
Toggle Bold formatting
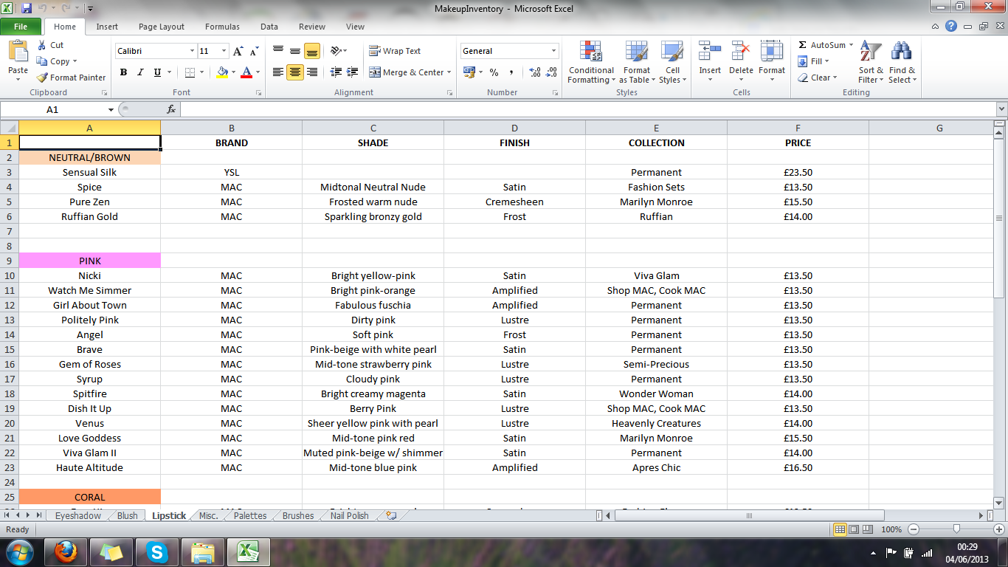pyautogui.click(x=123, y=72)
